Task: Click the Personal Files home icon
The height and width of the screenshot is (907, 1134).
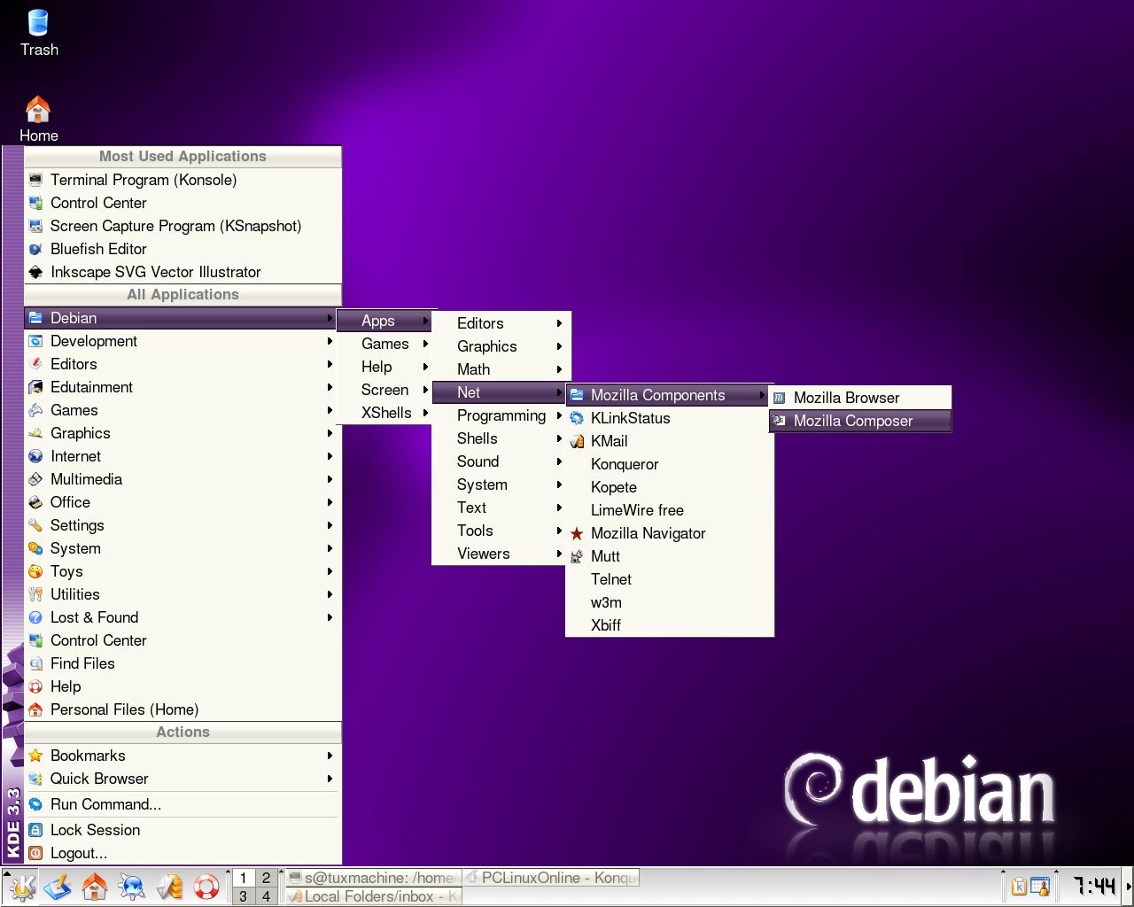Action: pyautogui.click(x=35, y=709)
